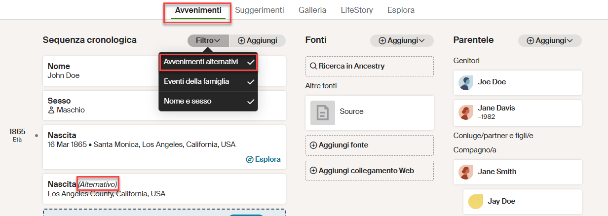This screenshot has width=608, height=216.
Task: Open the Source document icon
Action: [323, 112]
